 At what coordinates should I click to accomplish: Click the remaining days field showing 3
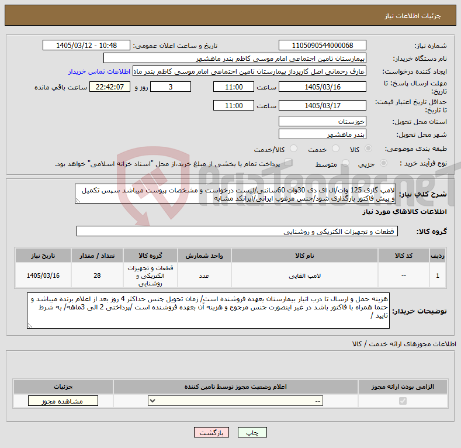[x=171, y=87]
